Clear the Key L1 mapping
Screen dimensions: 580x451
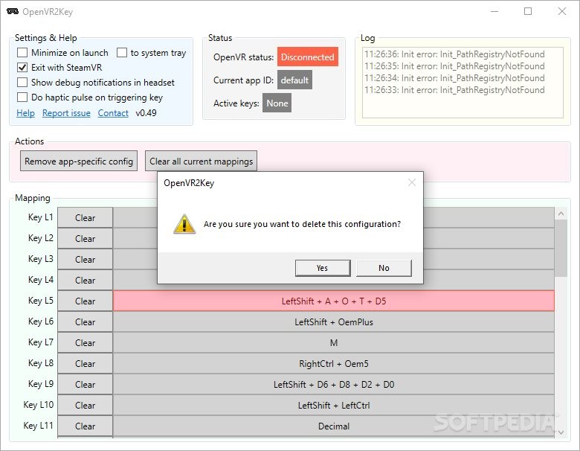pyautogui.click(x=85, y=218)
